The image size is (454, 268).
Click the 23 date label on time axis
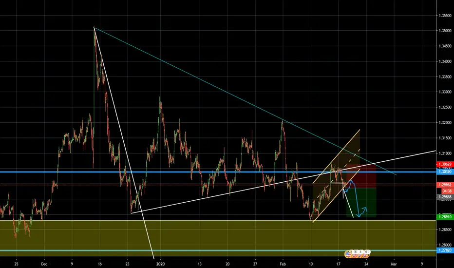click(x=128, y=264)
